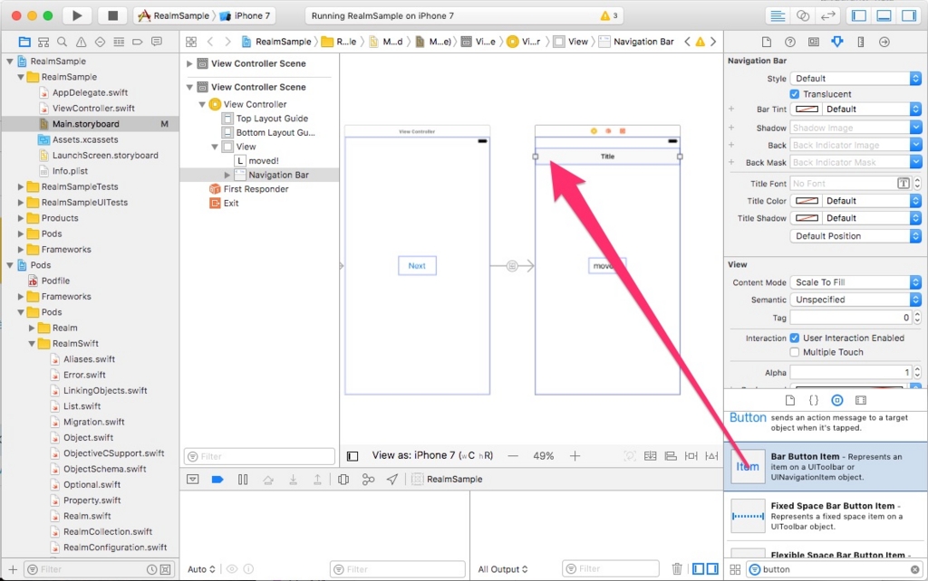The height and width of the screenshot is (581, 928).
Task: Switch to the standard editor icon
Action: [x=778, y=16]
